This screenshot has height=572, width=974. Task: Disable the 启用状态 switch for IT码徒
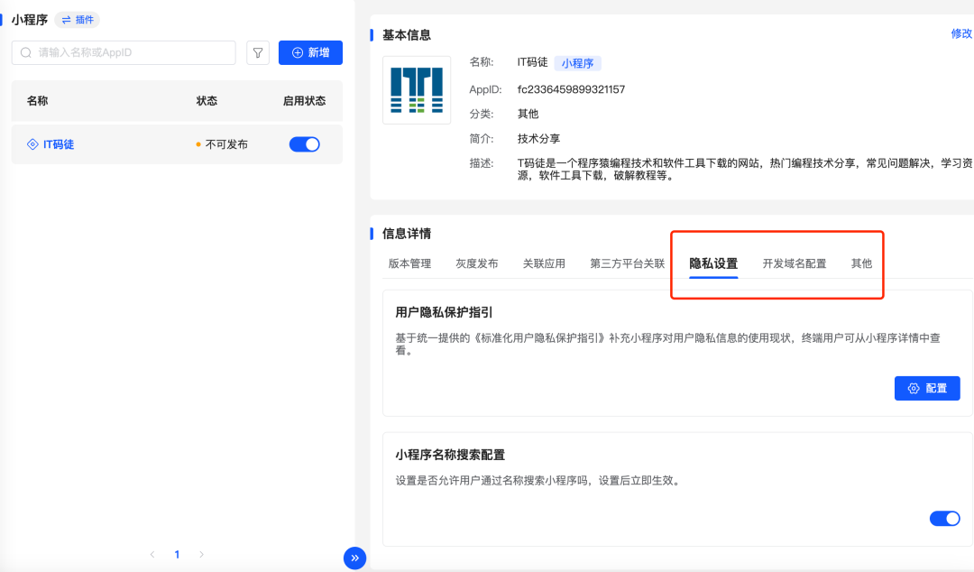tap(304, 144)
